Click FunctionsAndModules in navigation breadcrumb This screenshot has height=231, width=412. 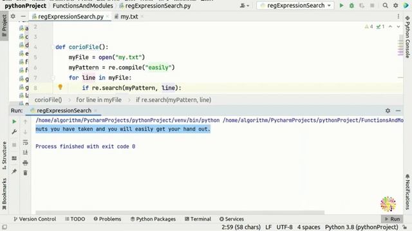tap(83, 6)
